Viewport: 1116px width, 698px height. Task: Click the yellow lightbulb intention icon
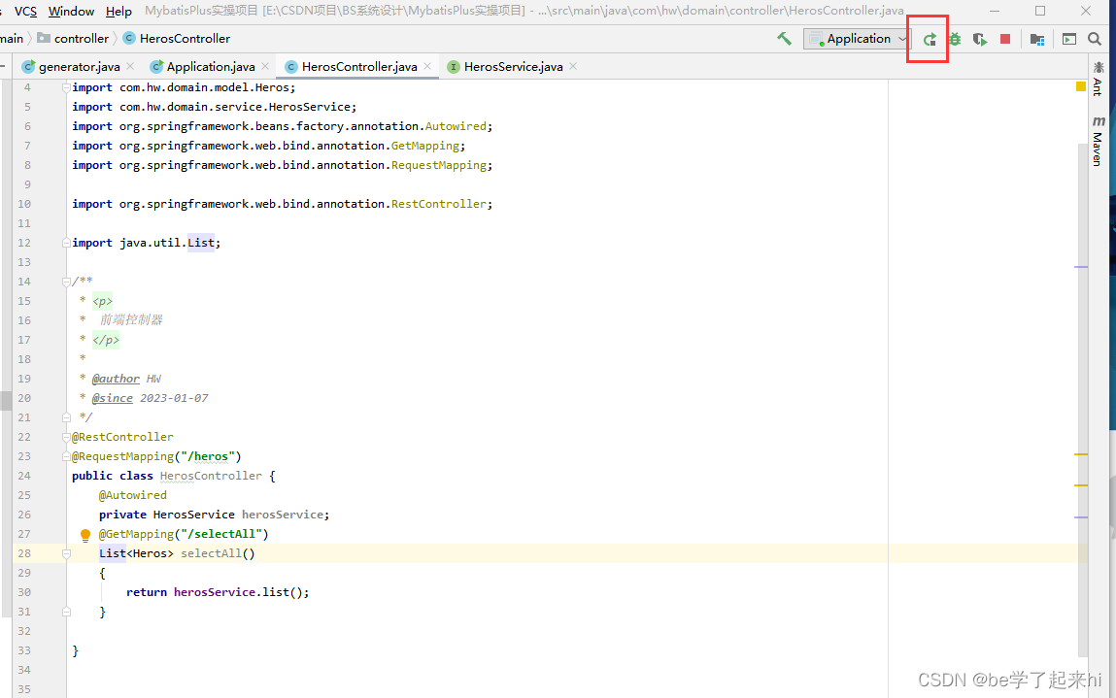click(85, 535)
